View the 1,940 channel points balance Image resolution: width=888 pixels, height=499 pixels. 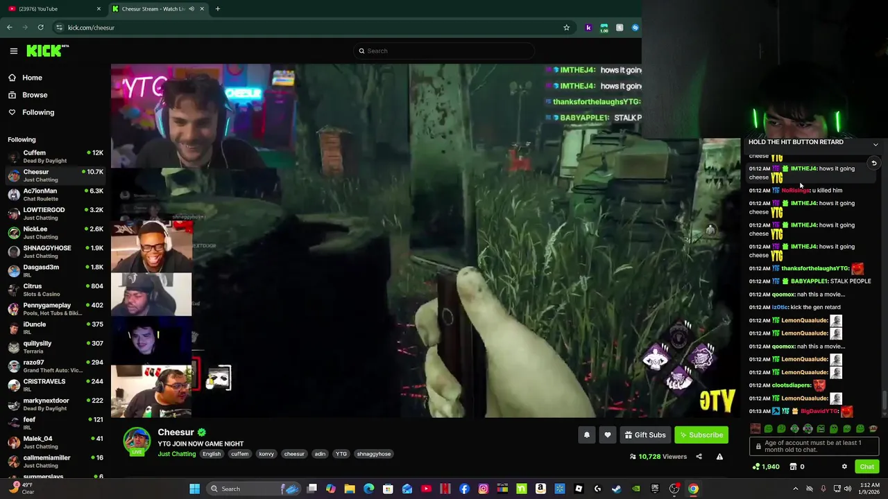coord(766,466)
